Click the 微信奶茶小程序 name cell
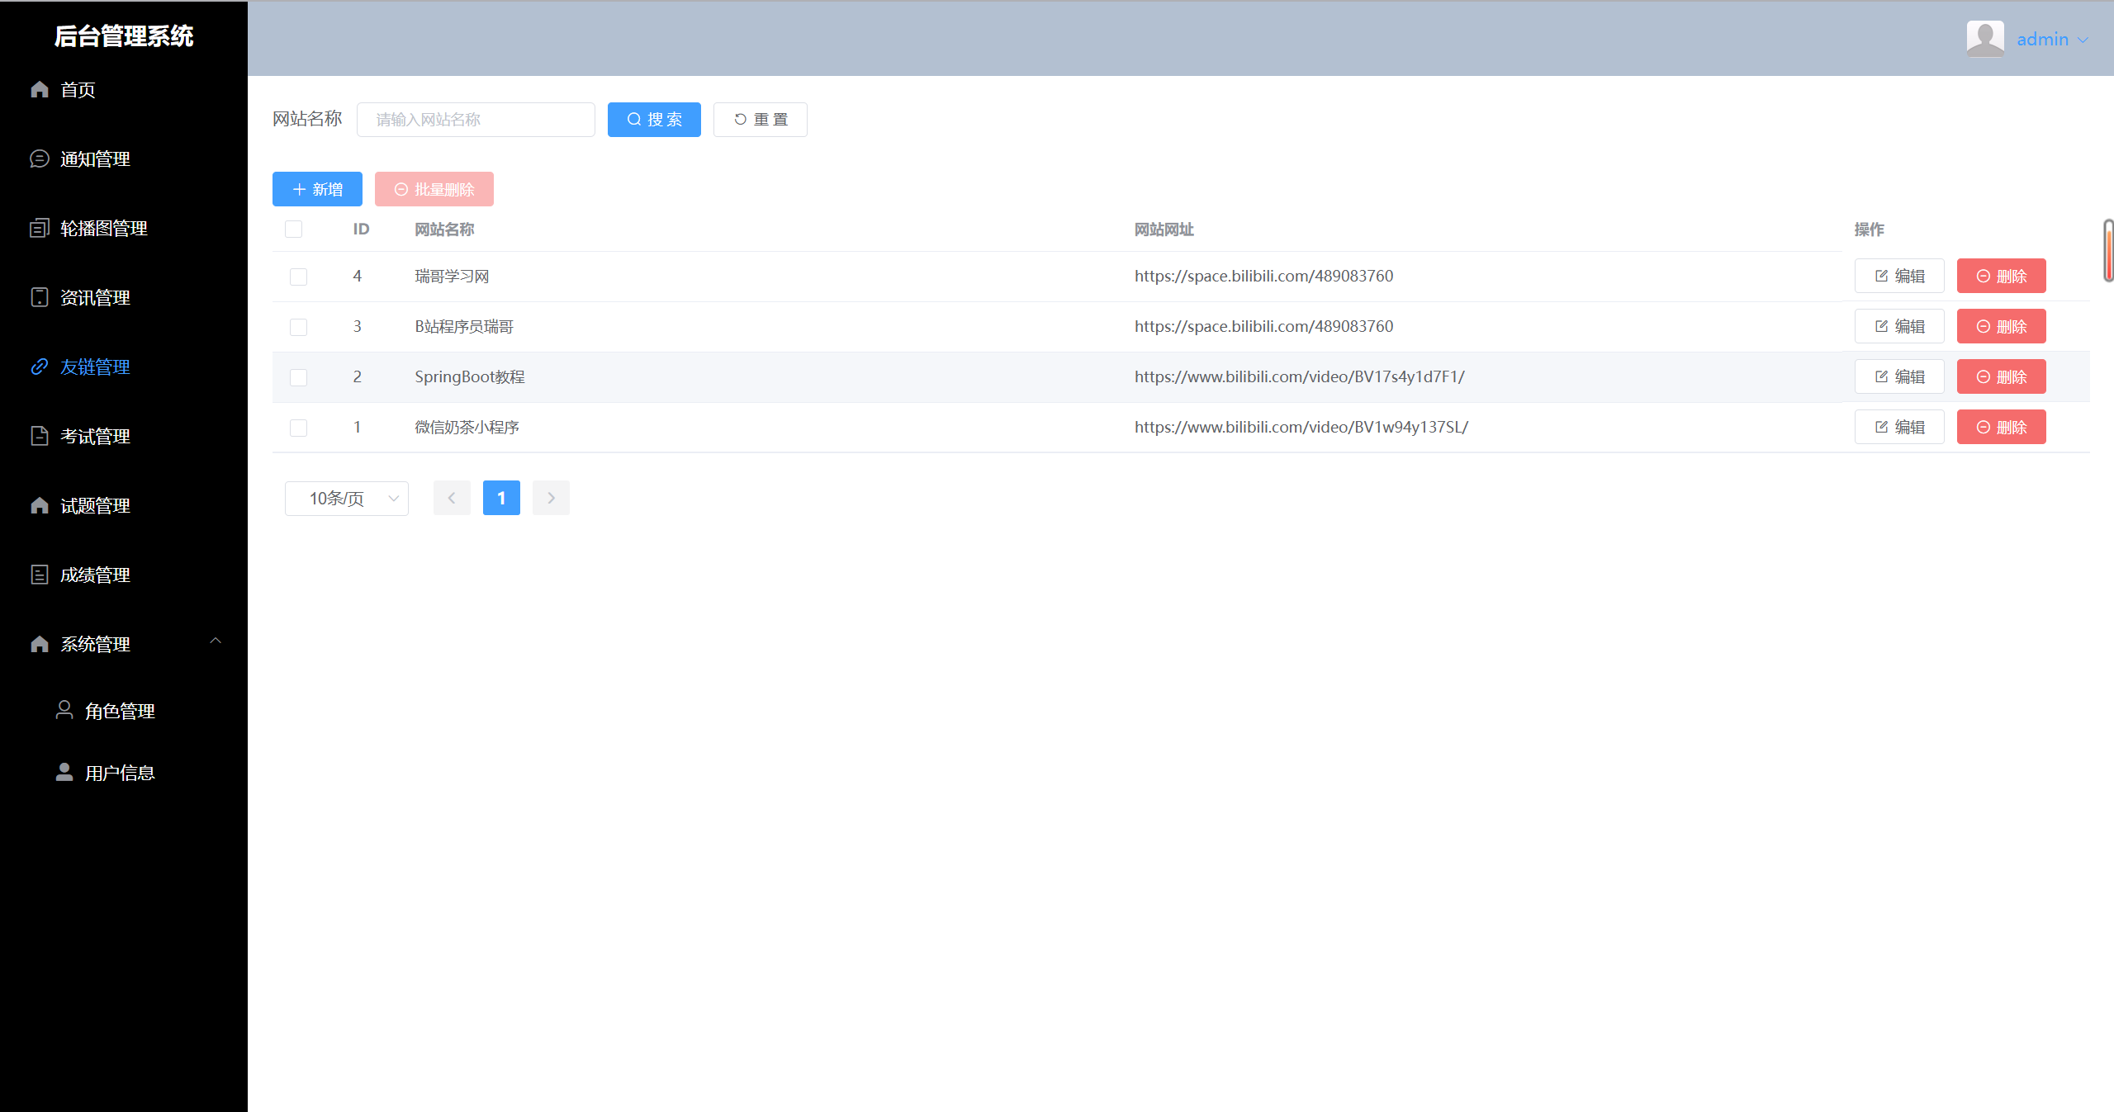 click(467, 427)
